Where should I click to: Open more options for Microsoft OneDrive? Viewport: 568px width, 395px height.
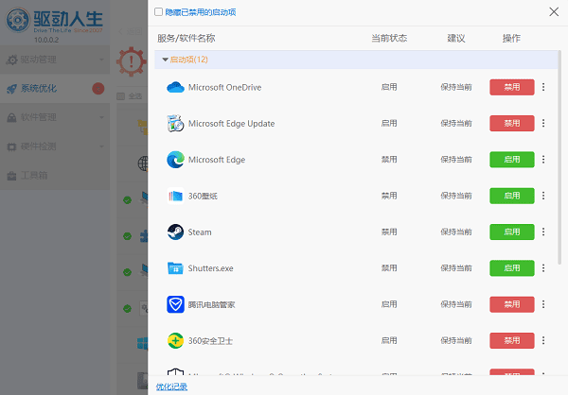click(x=543, y=87)
